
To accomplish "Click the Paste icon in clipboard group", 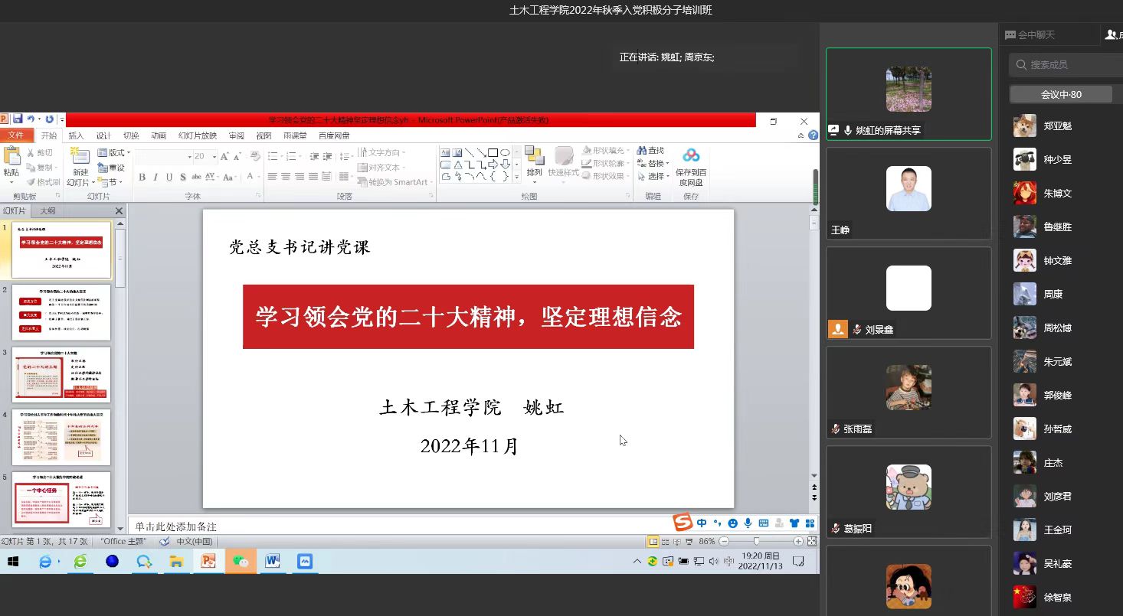I will click(x=11, y=162).
